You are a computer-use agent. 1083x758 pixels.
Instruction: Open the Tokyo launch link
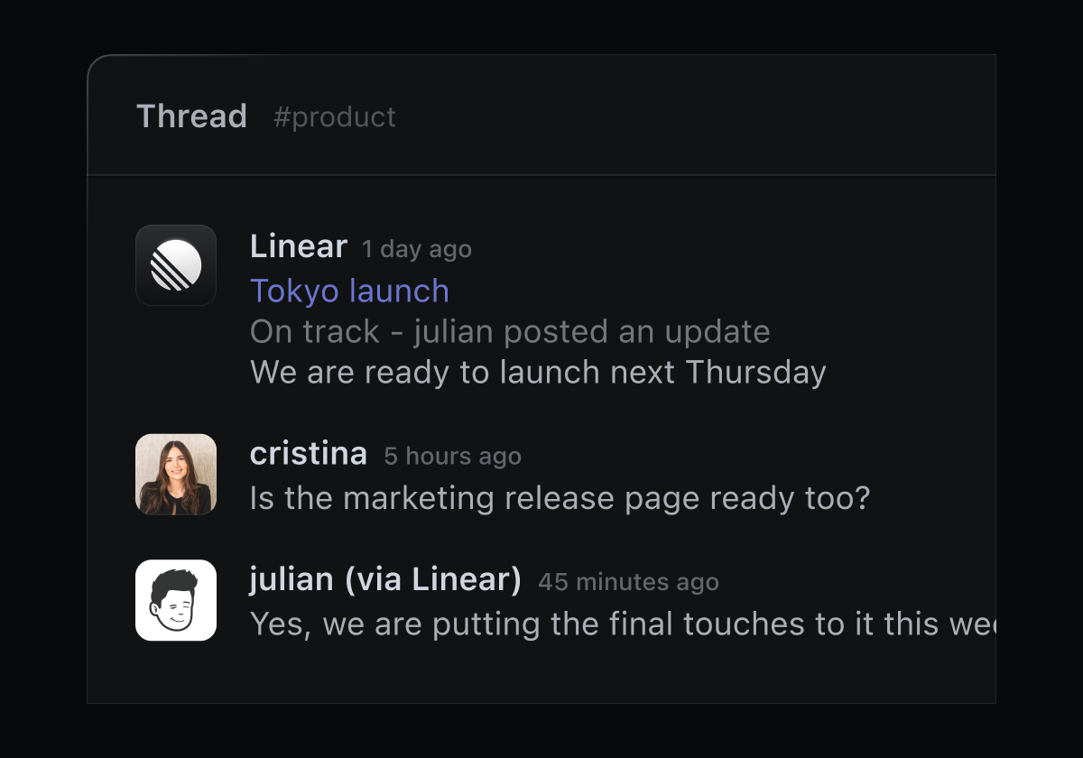pos(349,291)
